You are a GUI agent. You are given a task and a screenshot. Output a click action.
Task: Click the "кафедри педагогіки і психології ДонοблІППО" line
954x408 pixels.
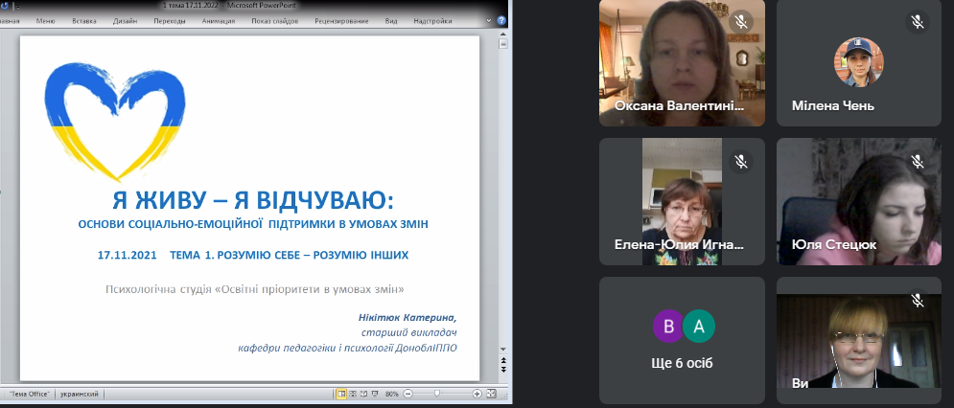347,348
